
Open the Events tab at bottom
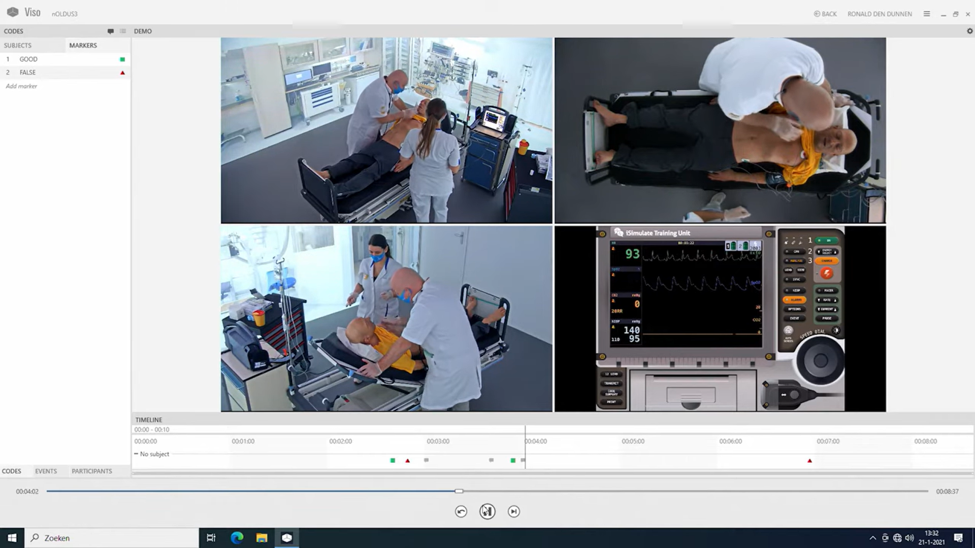click(x=46, y=471)
